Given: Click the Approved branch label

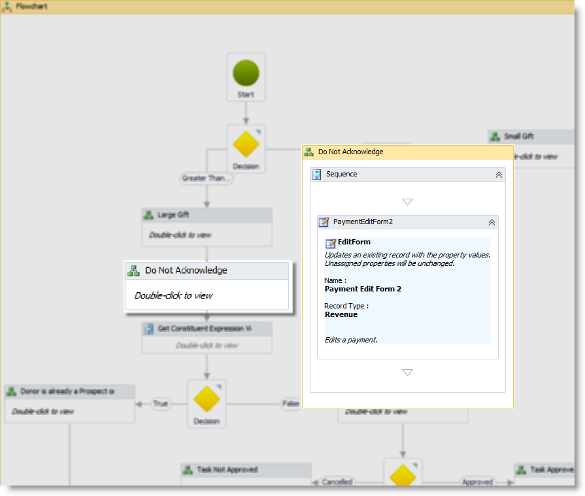Looking at the screenshot, I should 477,482.
